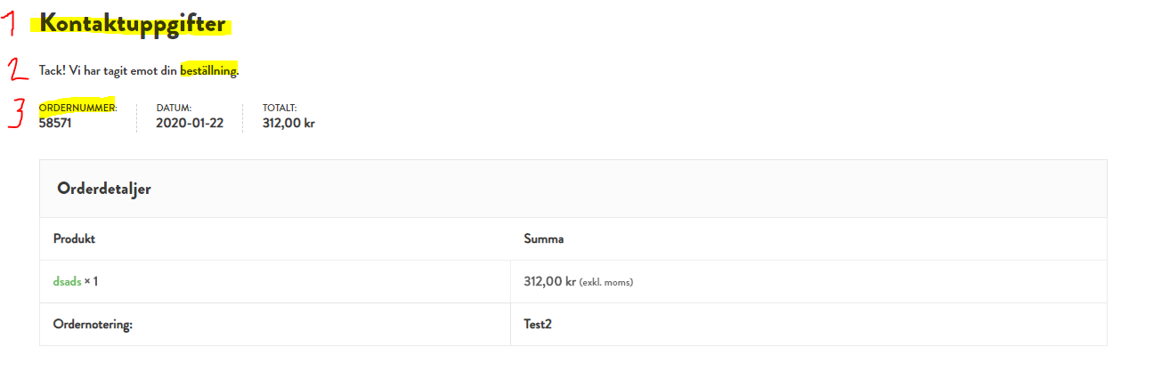Open the dsads product link
Screen dimensions: 1153x379
pyautogui.click(x=67, y=281)
